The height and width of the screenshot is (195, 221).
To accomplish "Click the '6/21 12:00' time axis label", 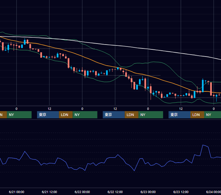I will [x=49, y=192].
